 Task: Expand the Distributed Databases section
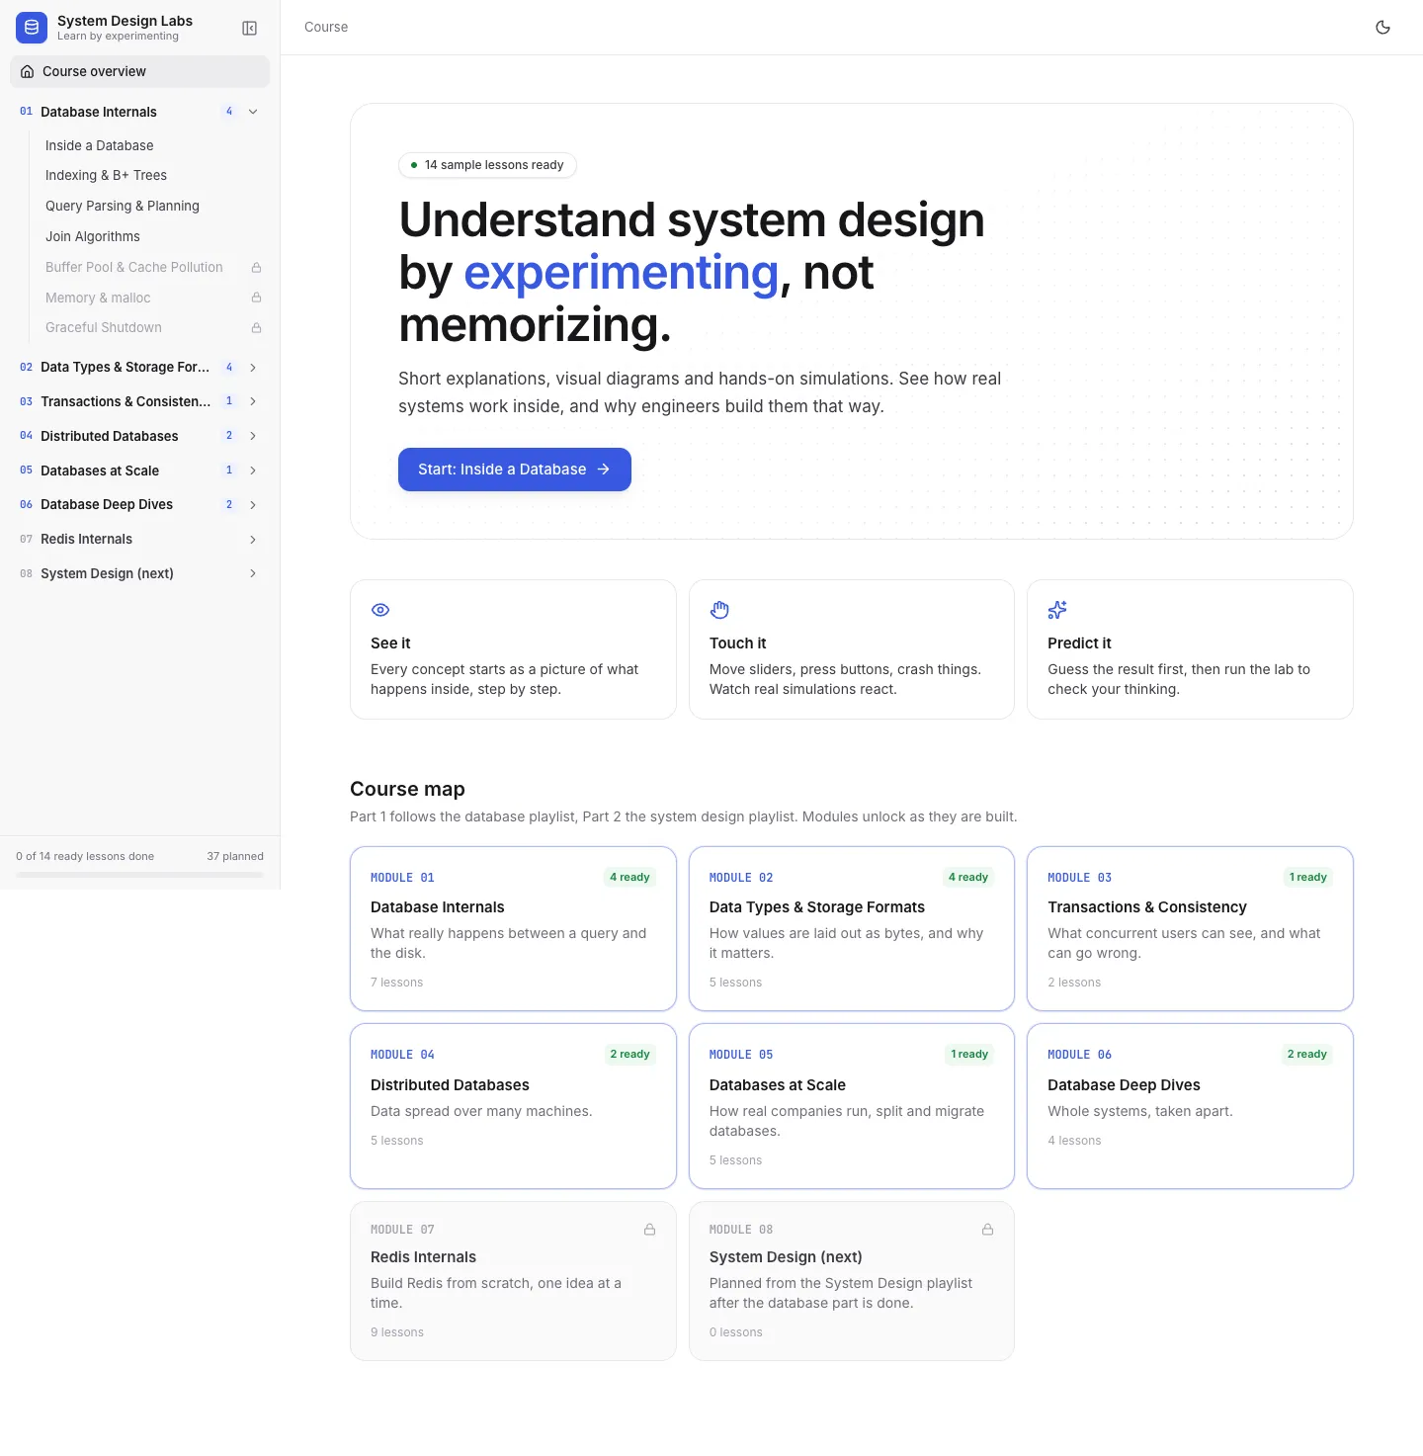coord(253,436)
